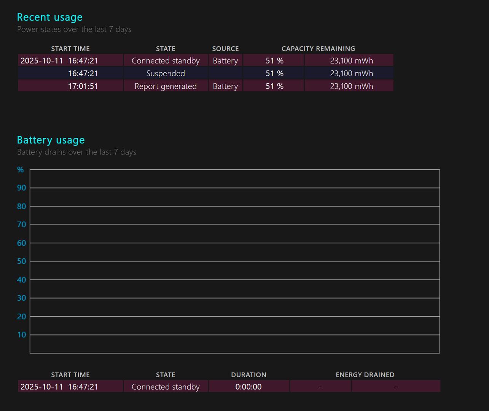Screen dimensions: 489x411
Task: Click the 0:00:00 duration cell
Action: 248,387
